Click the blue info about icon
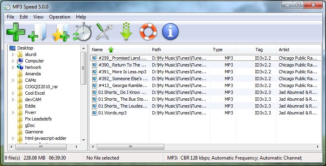The height and width of the screenshot is (166, 326). point(170,32)
